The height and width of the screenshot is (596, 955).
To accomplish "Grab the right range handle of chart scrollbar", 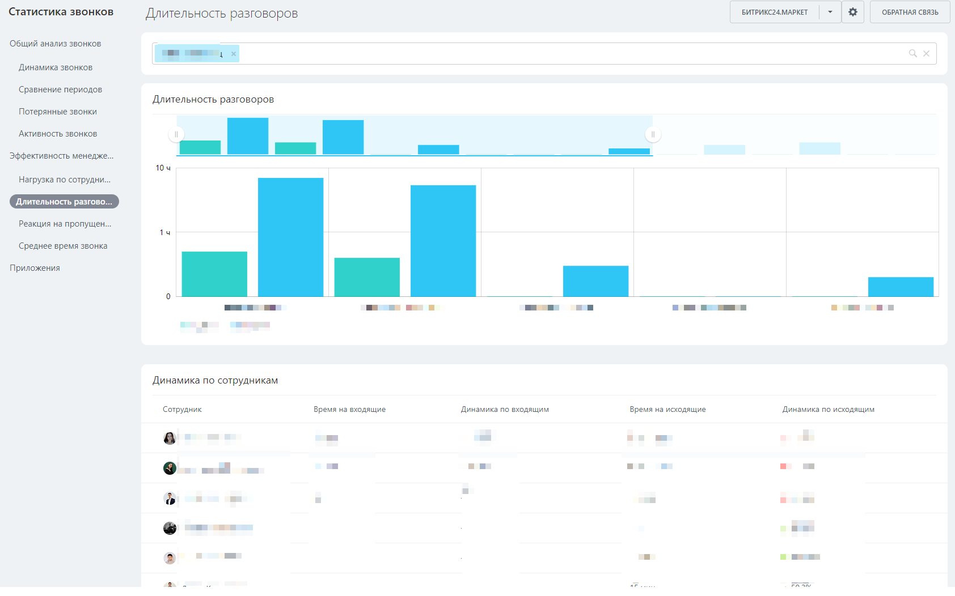I will (653, 134).
